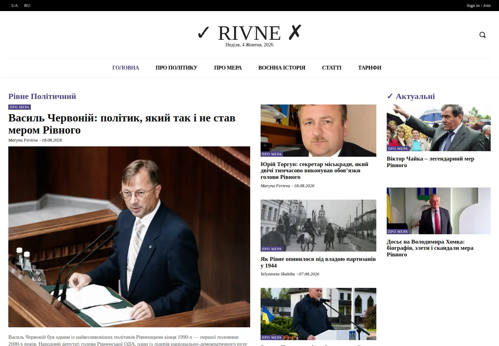Image resolution: width=499 pixels, height=346 pixels.
Task: Open the 1944 partisans article photo
Action: click(318, 226)
